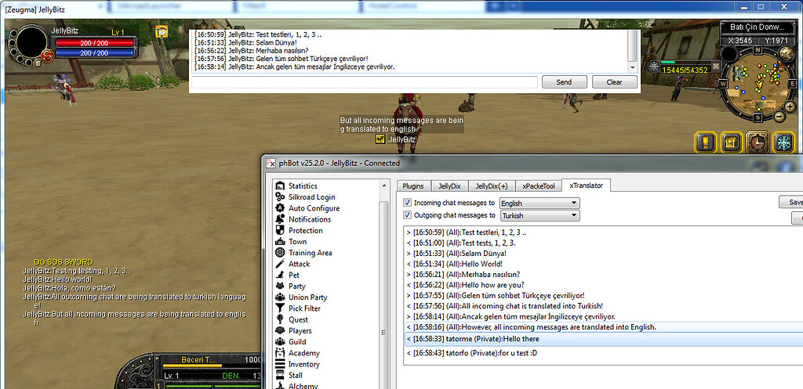Click the yellow exclamation alert icon in game

tap(705, 142)
